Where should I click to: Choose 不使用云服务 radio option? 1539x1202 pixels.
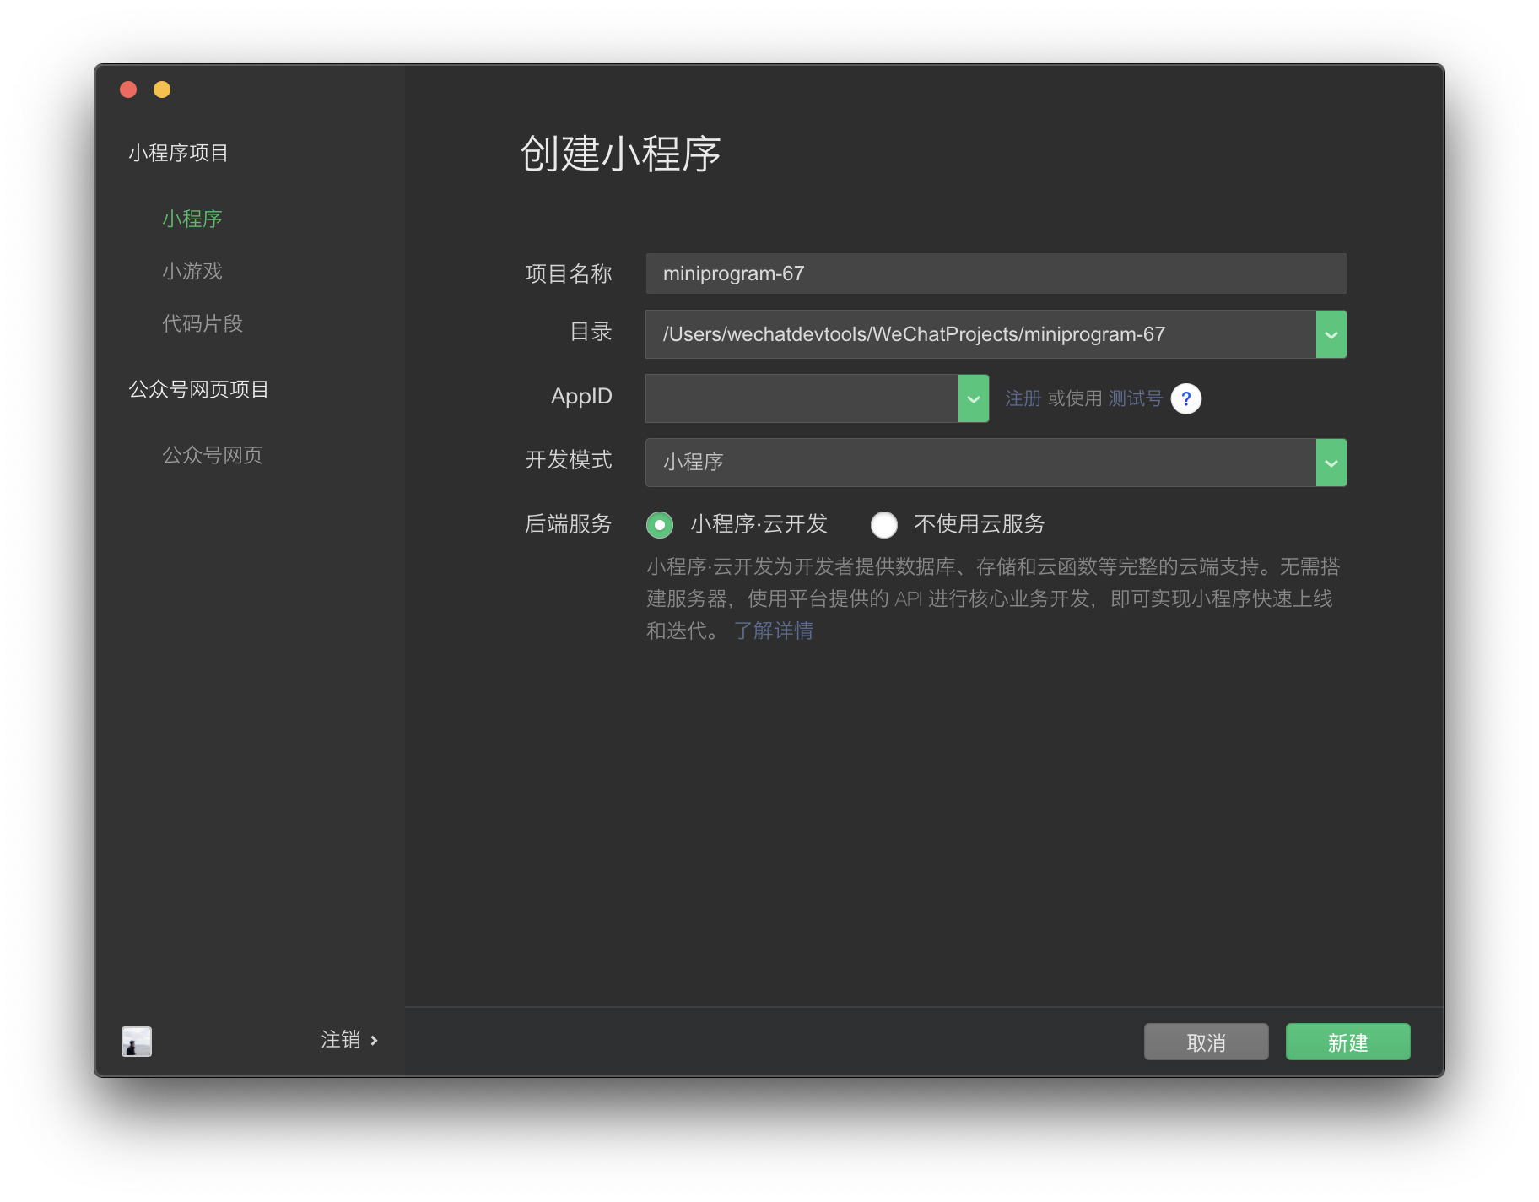click(x=883, y=525)
